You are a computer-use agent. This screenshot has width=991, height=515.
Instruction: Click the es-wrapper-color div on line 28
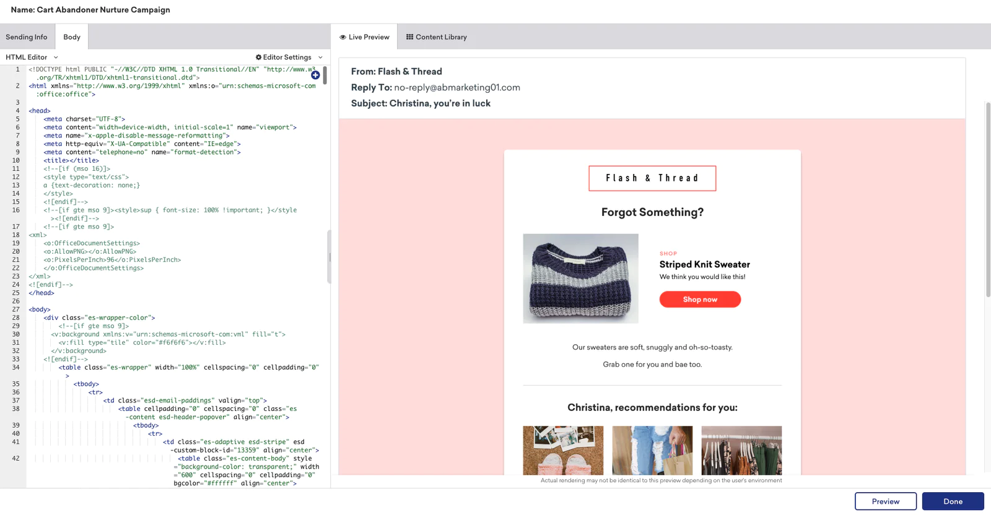click(99, 318)
